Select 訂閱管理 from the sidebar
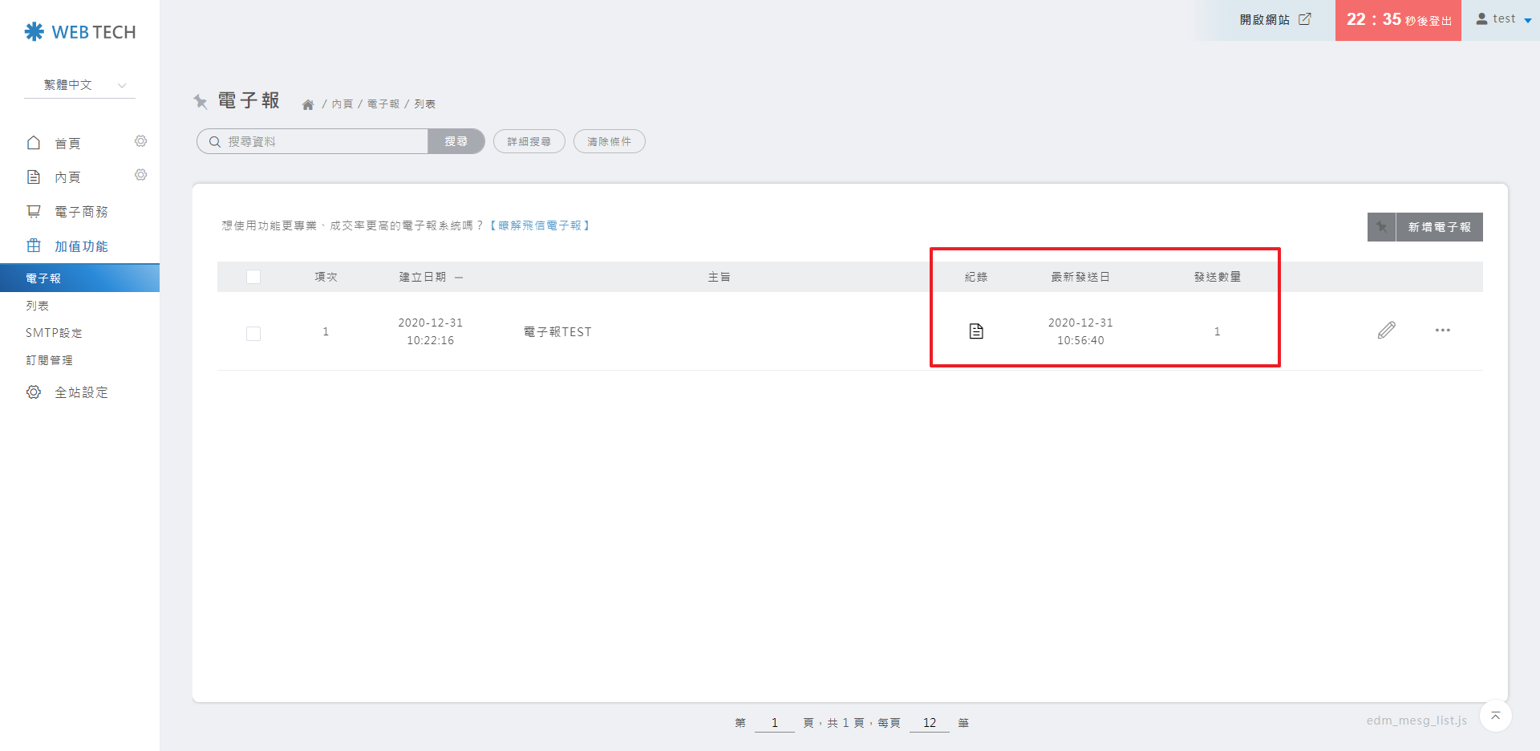Viewport: 1540px width, 751px height. pos(49,360)
